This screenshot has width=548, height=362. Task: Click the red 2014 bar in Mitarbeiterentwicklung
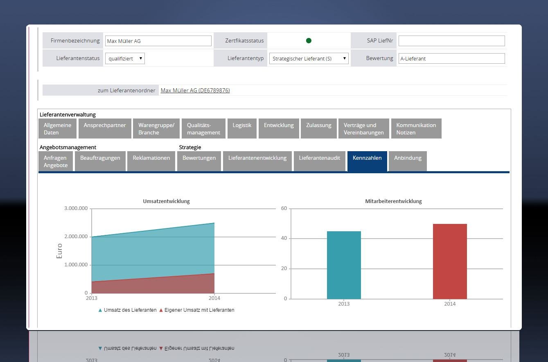click(450, 261)
